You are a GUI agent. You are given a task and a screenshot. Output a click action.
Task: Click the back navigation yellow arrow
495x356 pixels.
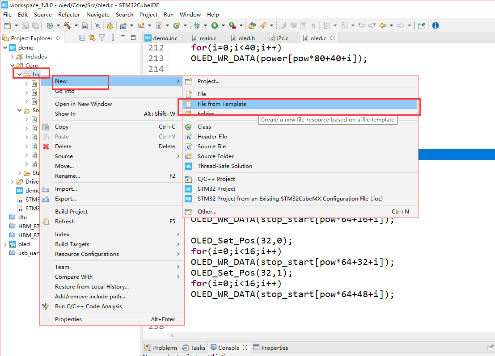(x=383, y=25)
